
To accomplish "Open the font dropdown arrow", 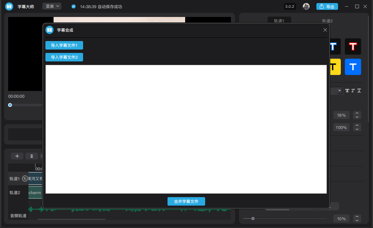I will click(x=339, y=91).
